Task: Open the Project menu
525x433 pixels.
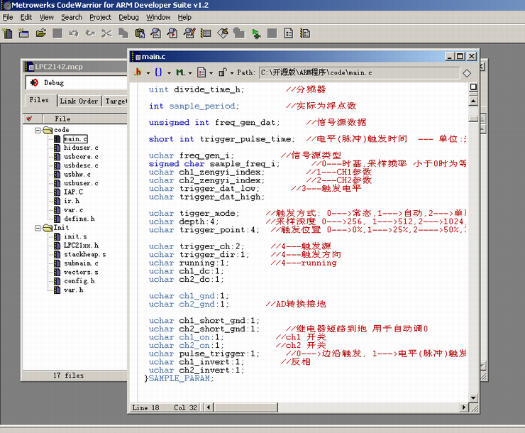Action: click(100, 17)
